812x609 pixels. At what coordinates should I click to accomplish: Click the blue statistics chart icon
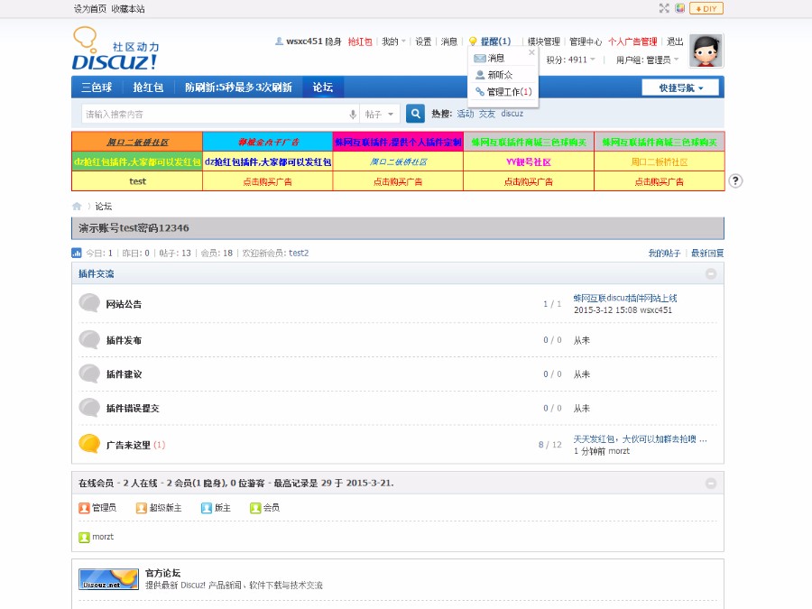coord(76,253)
